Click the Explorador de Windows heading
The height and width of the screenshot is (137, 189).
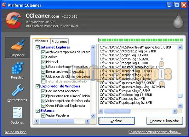tap(60, 86)
